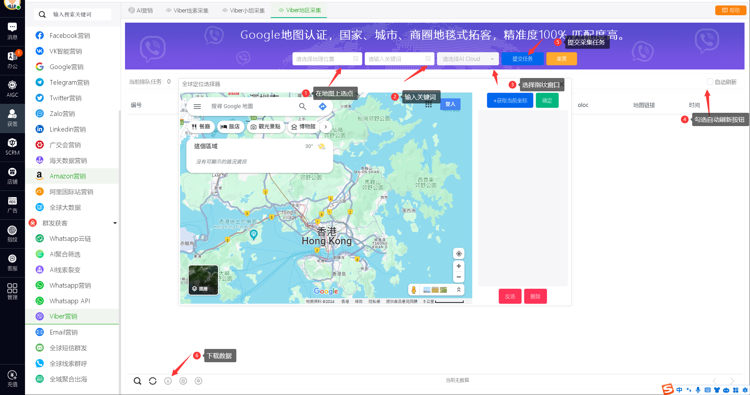Click the Google Maps hamburger menu icon
The image size is (750, 395).
pyautogui.click(x=197, y=106)
